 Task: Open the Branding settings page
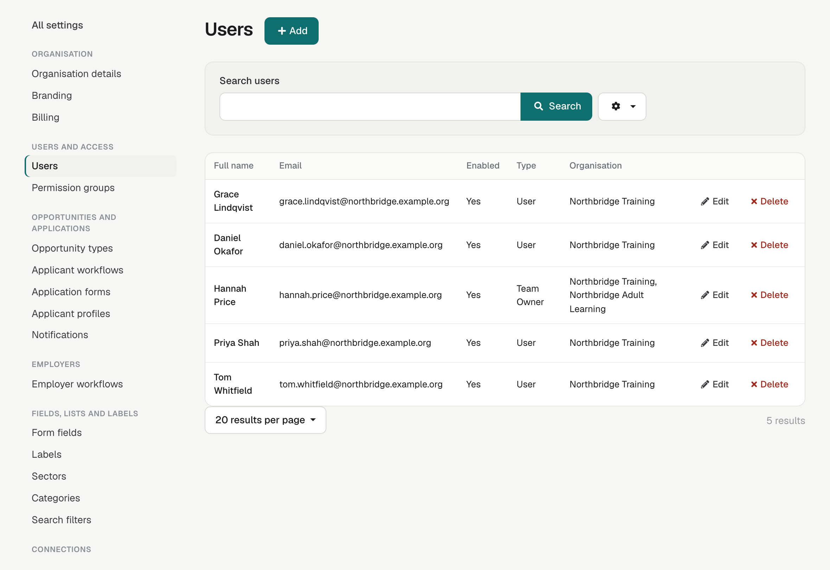(x=52, y=96)
